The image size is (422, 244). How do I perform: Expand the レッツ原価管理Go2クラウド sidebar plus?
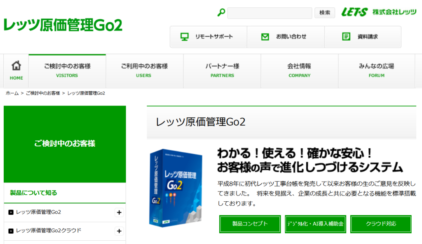coord(119,231)
